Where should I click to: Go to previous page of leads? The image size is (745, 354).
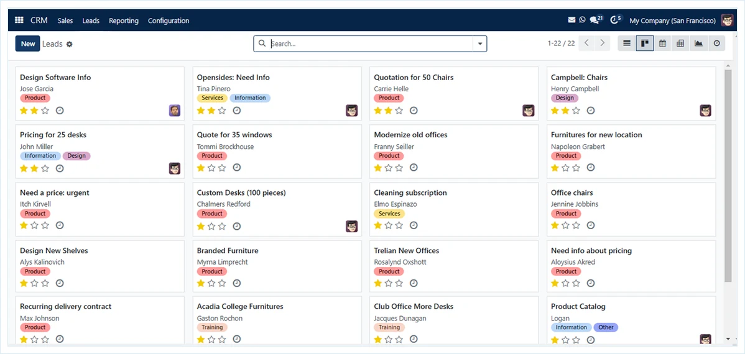587,43
